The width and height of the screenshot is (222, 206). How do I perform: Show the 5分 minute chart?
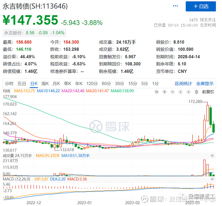145,84
